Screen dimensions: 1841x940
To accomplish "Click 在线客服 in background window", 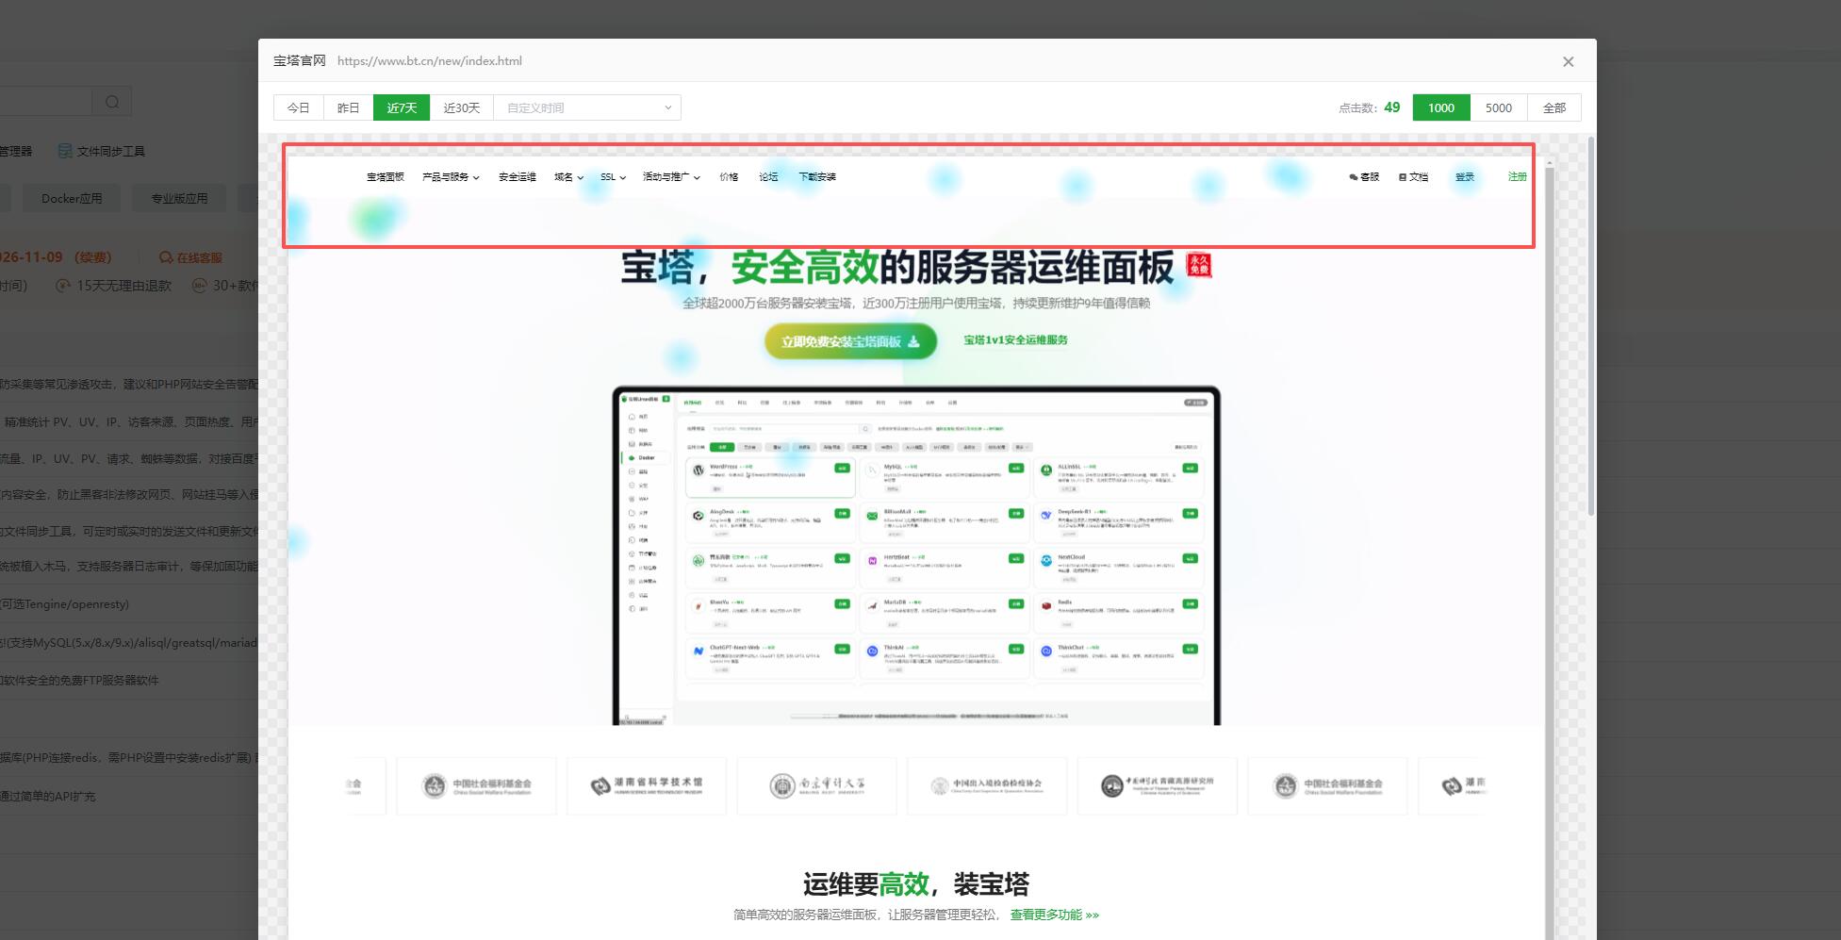I will [x=190, y=257].
